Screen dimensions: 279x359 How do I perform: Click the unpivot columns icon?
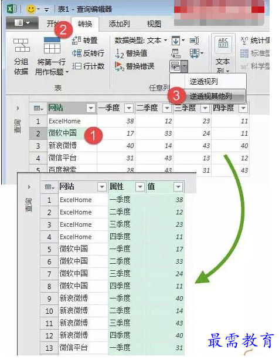coord(175,66)
